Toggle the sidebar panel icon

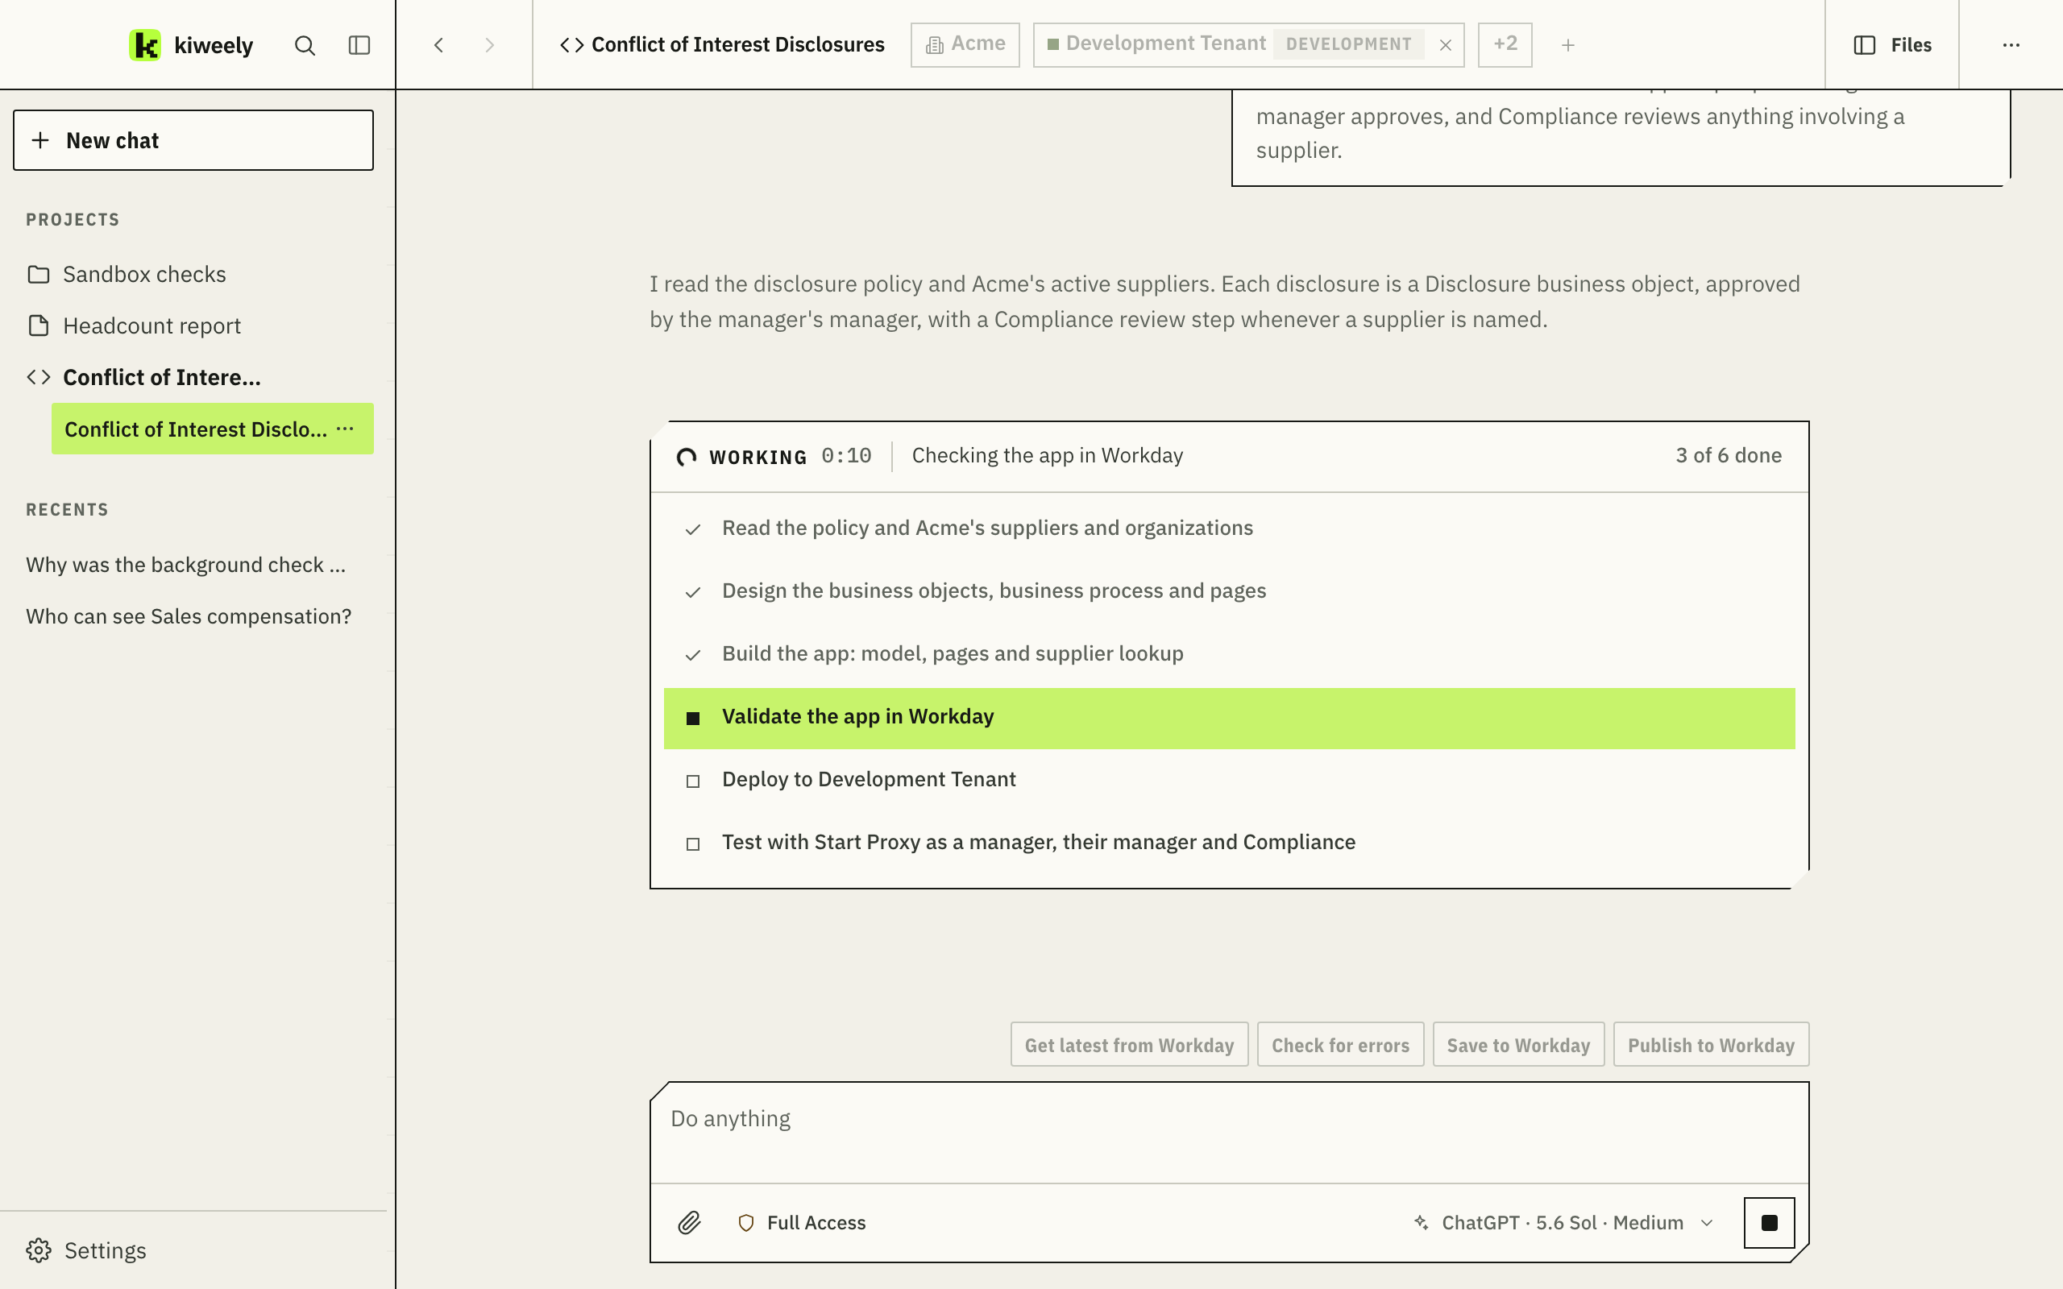359,45
